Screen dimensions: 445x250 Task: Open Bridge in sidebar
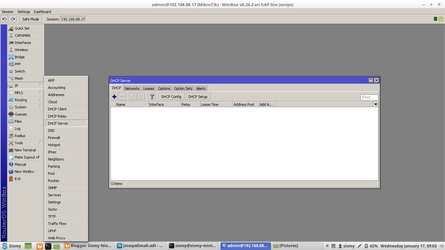click(26, 57)
